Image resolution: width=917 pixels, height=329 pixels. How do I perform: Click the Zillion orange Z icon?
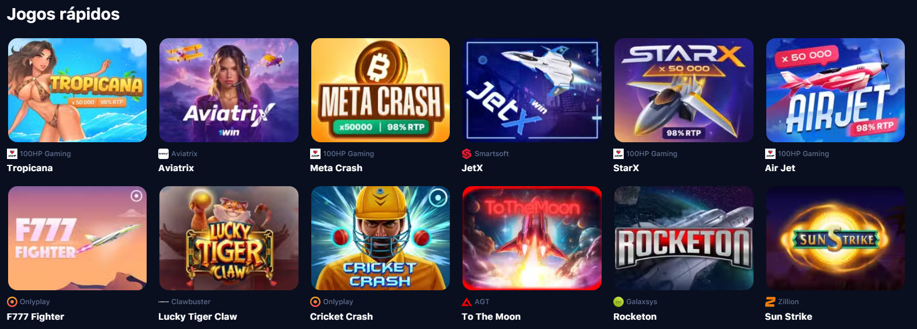770,302
